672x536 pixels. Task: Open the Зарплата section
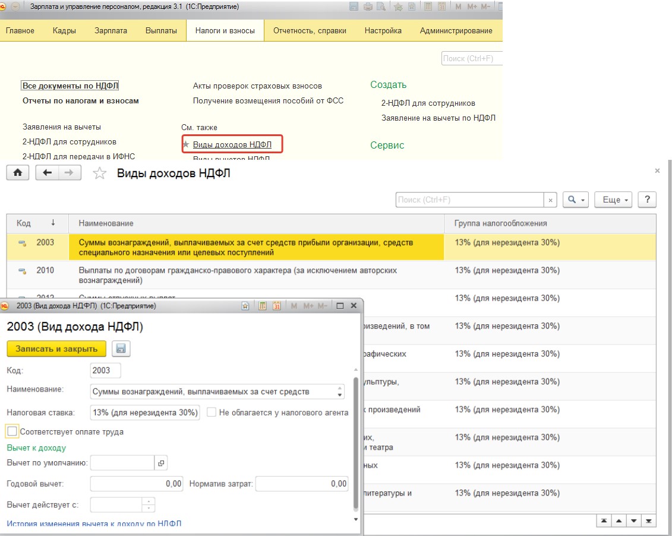tap(111, 30)
